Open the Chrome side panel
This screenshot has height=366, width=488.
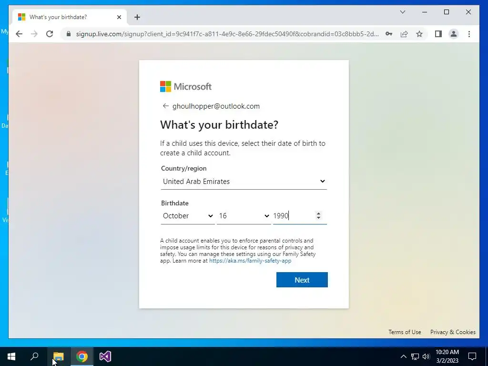[x=438, y=34]
